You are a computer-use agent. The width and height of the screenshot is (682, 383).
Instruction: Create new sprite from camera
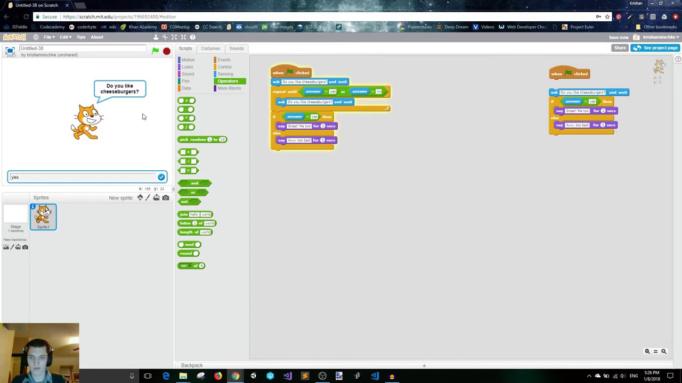tap(166, 198)
